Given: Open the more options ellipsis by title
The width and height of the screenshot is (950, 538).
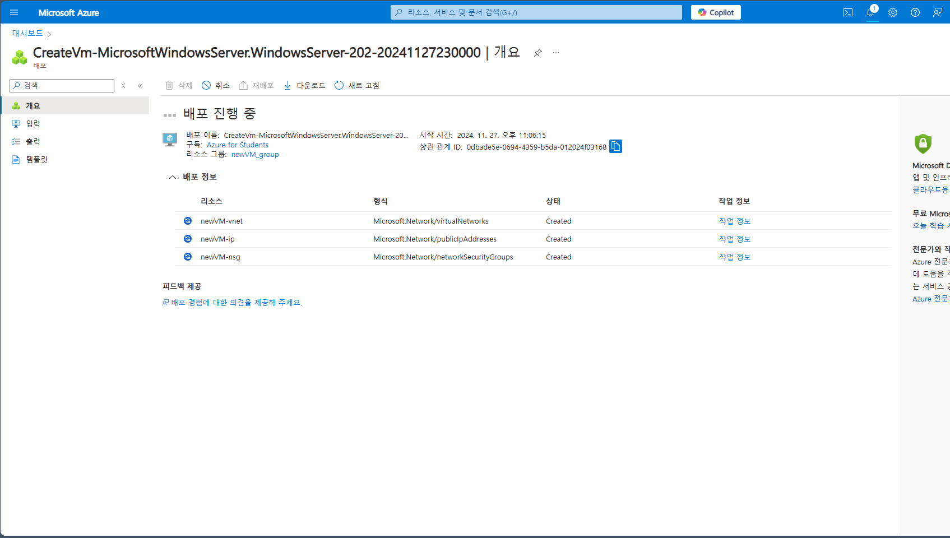Looking at the screenshot, I should click(556, 53).
